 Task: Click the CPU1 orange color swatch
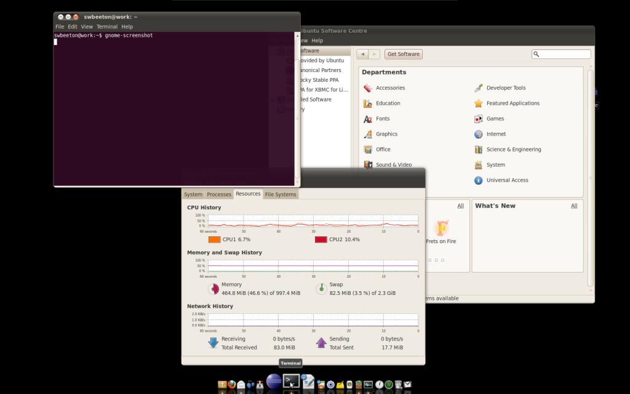tap(215, 239)
